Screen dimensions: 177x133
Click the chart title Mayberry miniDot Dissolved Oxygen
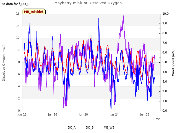(x=88, y=3)
